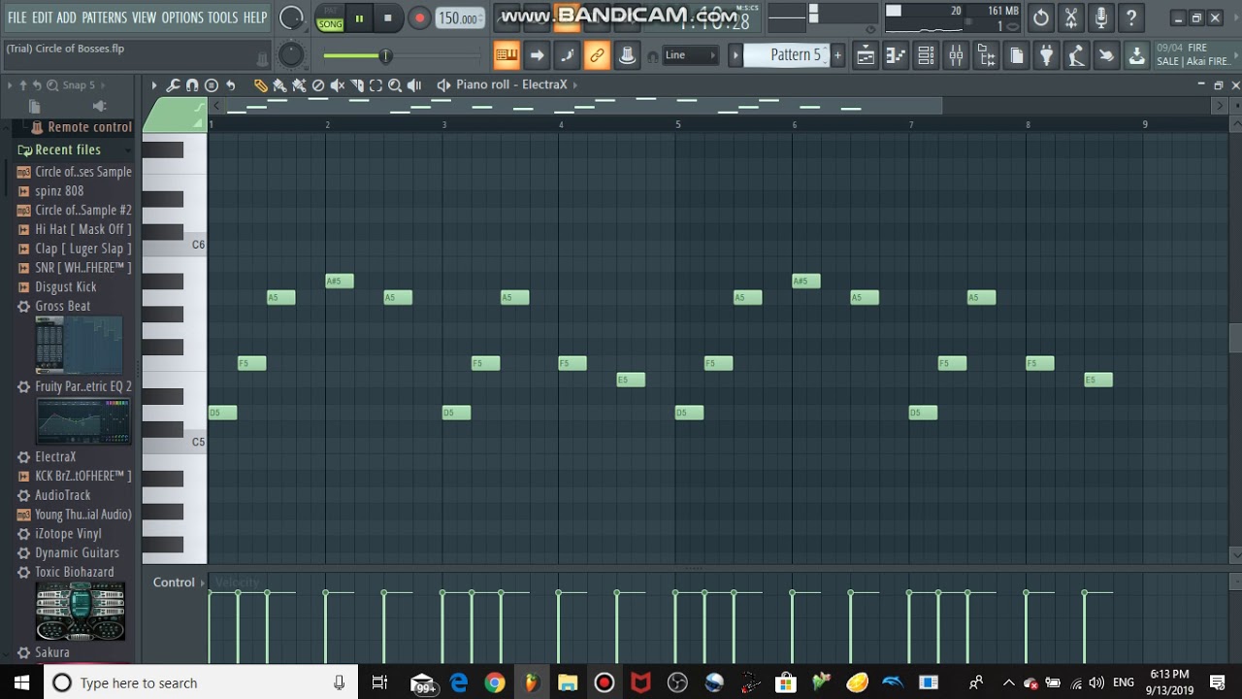The height and width of the screenshot is (699, 1242).
Task: Open Chrome from the taskbar
Action: [495, 682]
